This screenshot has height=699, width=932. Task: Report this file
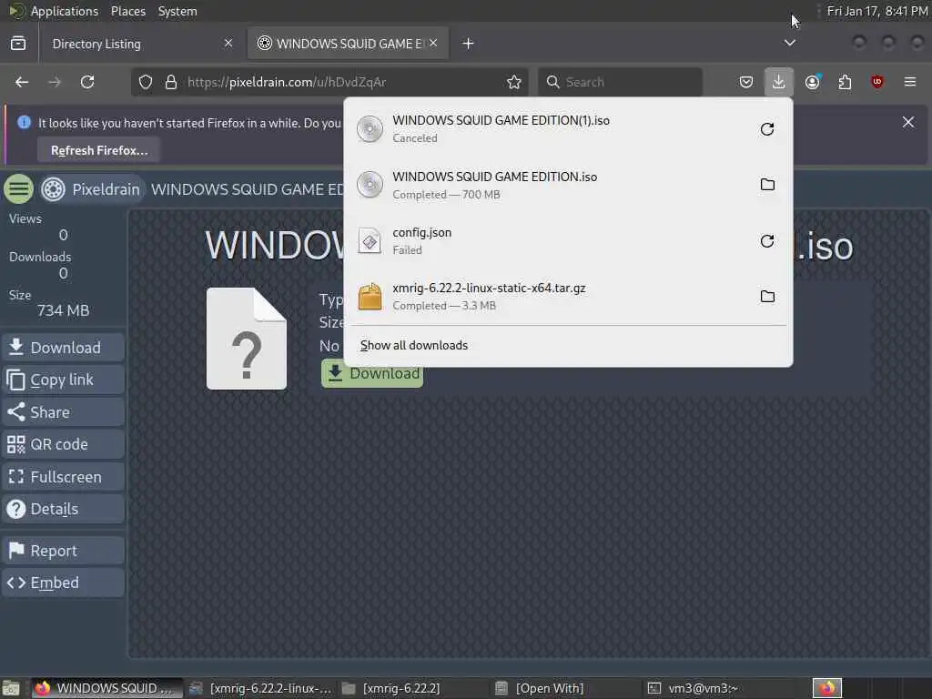63,551
